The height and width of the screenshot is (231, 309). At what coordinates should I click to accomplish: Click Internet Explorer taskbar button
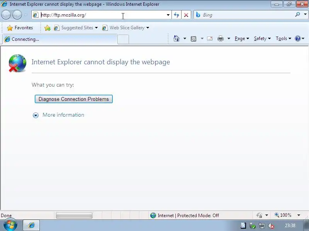(32, 225)
